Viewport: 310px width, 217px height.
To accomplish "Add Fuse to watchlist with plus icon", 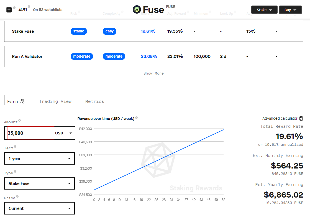I will tap(9, 10).
